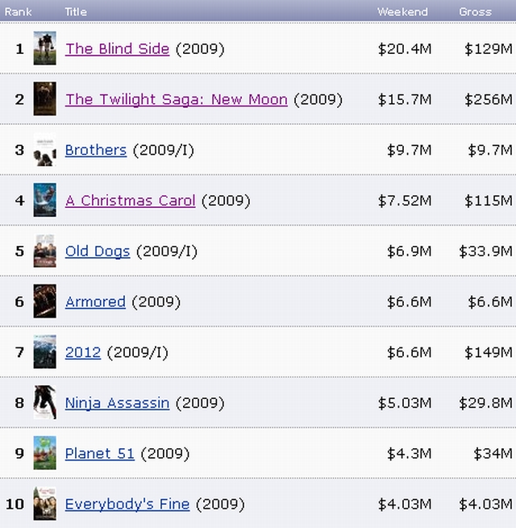Open the Everybody's Fine title link

point(127,504)
